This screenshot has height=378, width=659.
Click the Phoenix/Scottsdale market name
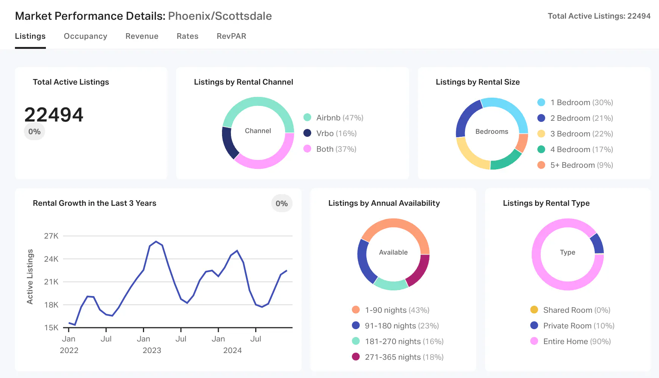220,16
